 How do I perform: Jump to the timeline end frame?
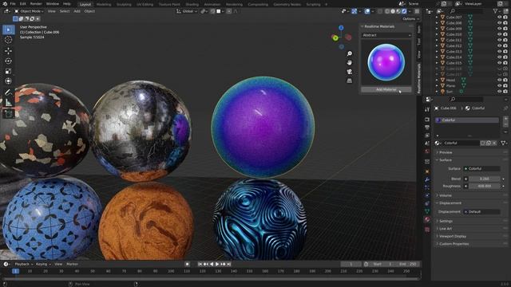(229, 264)
